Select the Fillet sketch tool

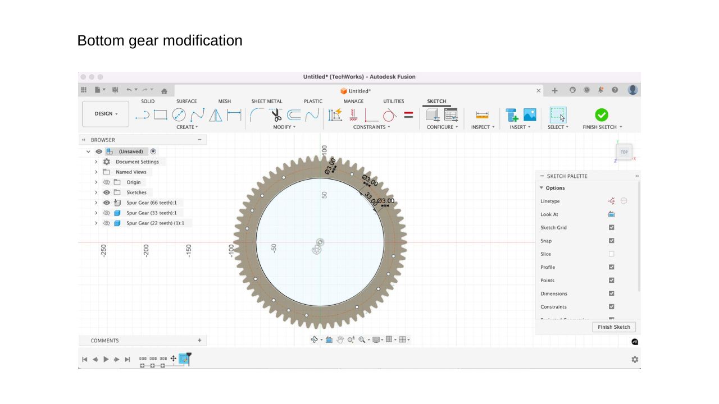pyautogui.click(x=257, y=115)
